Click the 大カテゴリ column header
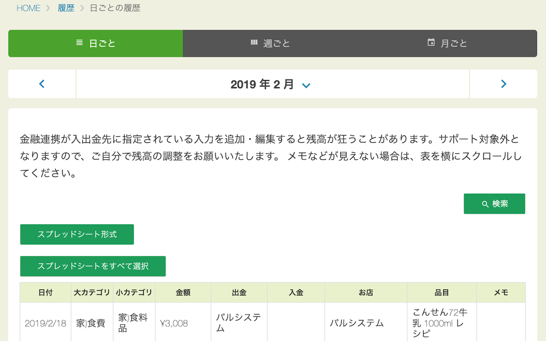The height and width of the screenshot is (341, 546). coord(92,293)
